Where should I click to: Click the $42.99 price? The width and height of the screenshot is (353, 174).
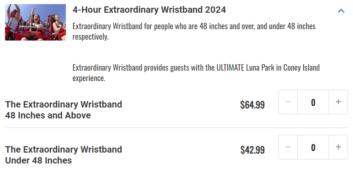click(x=252, y=150)
